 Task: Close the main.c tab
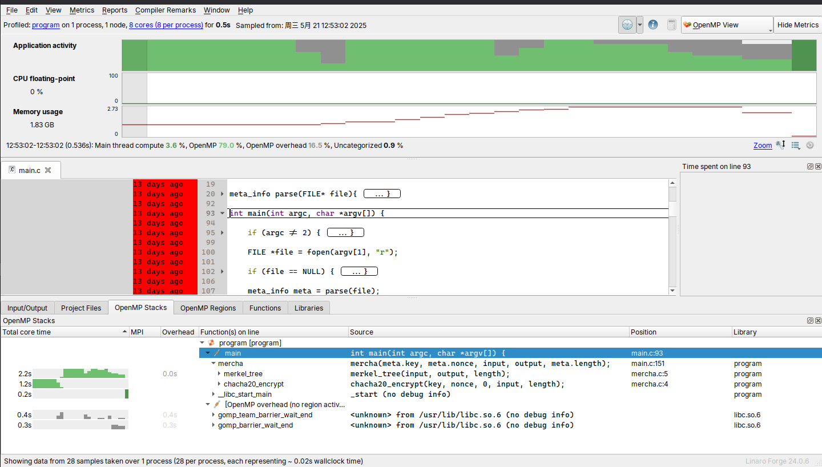click(48, 170)
